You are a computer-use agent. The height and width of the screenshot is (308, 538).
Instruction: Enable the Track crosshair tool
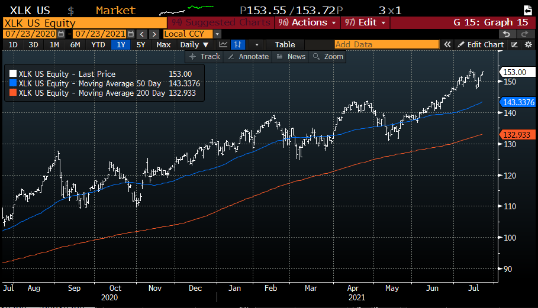click(205, 57)
